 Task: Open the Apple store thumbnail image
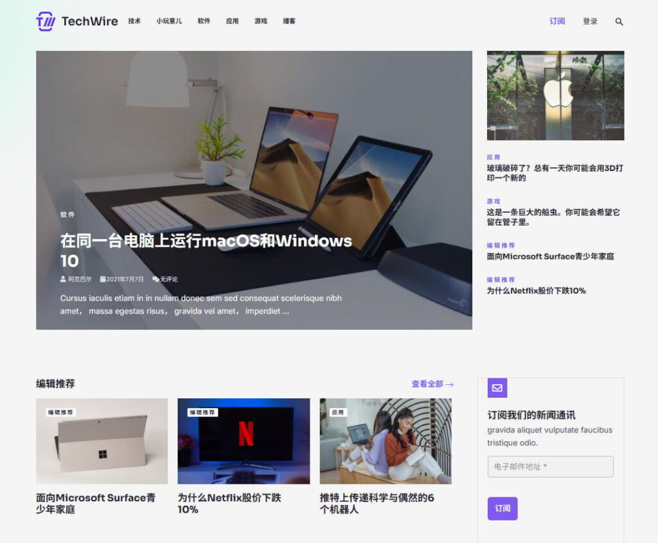(x=556, y=96)
